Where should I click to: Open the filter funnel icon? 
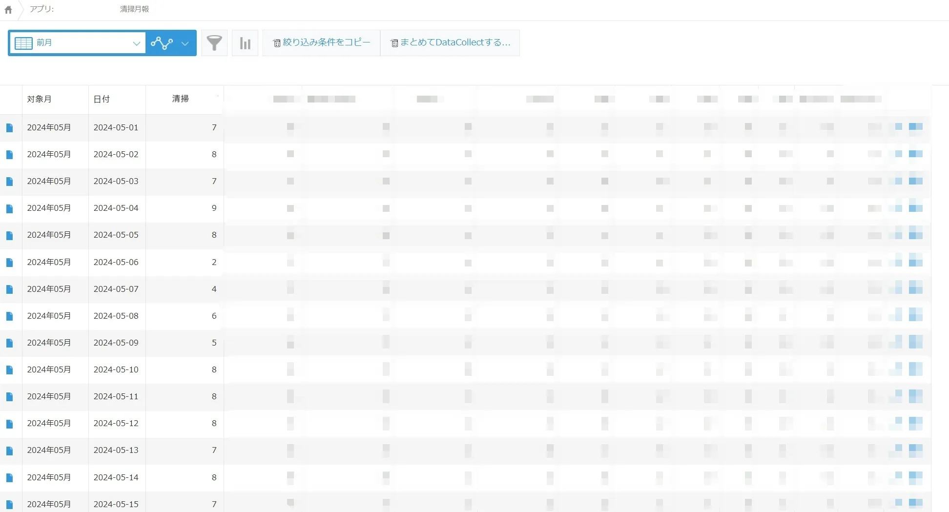214,43
